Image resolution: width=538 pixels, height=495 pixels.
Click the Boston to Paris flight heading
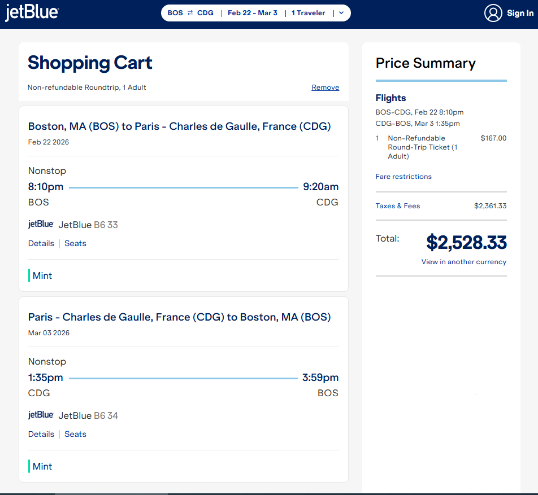(180, 126)
